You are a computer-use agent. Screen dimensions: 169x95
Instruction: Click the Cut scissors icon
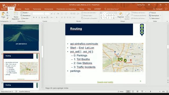(7, 13)
